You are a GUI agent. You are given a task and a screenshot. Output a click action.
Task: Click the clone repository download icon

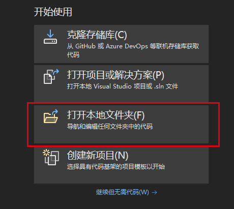pos(50,37)
